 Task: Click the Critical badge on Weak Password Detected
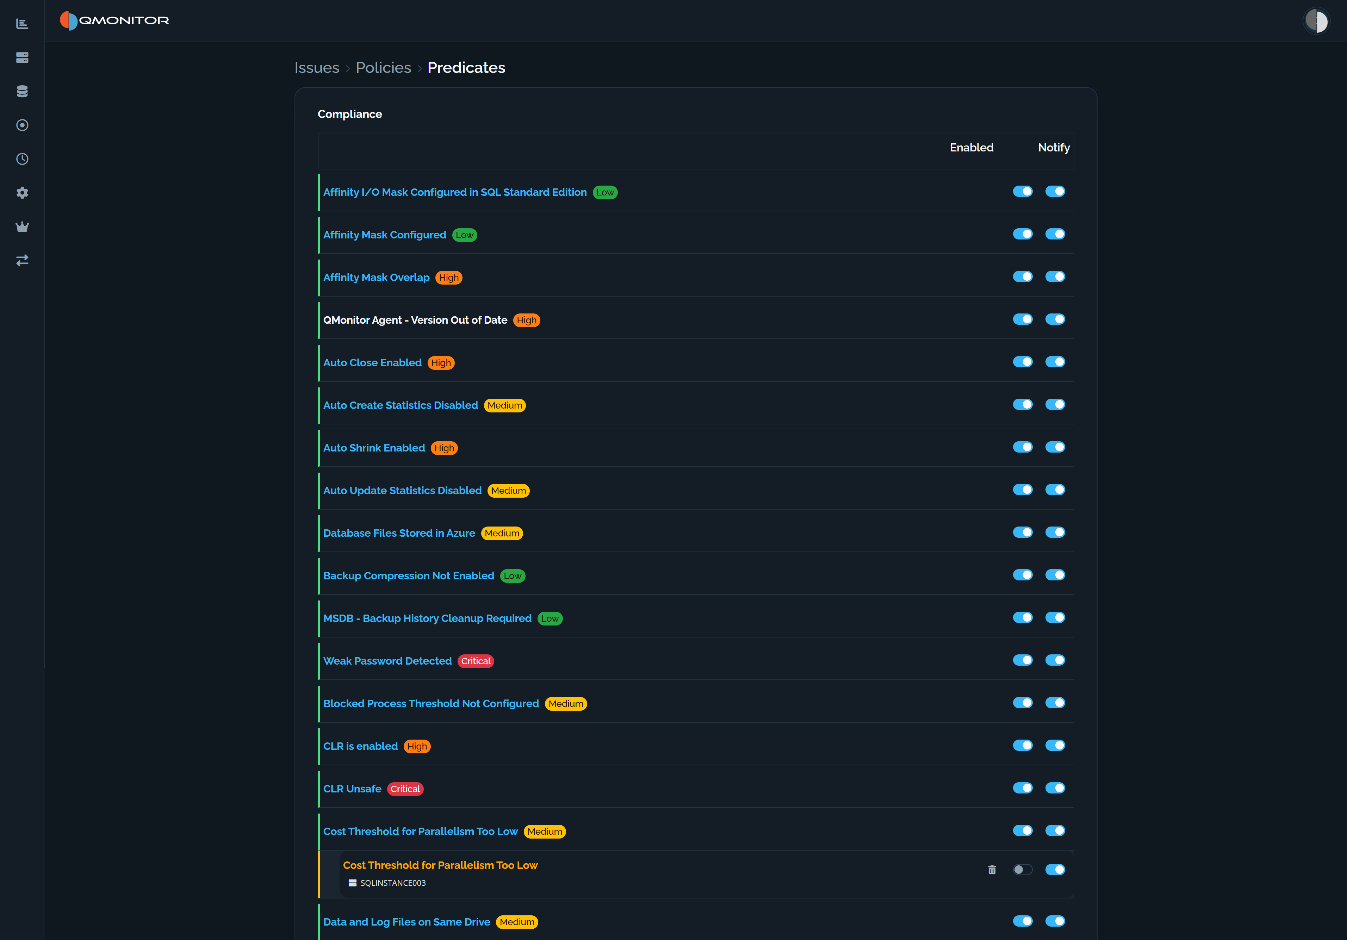click(476, 661)
